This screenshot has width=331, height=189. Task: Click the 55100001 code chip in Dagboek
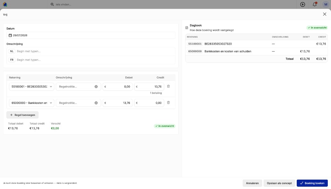click(195, 44)
